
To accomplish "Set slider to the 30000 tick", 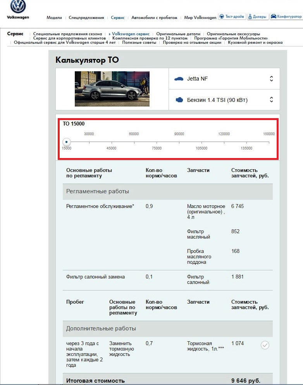I will point(89,142).
